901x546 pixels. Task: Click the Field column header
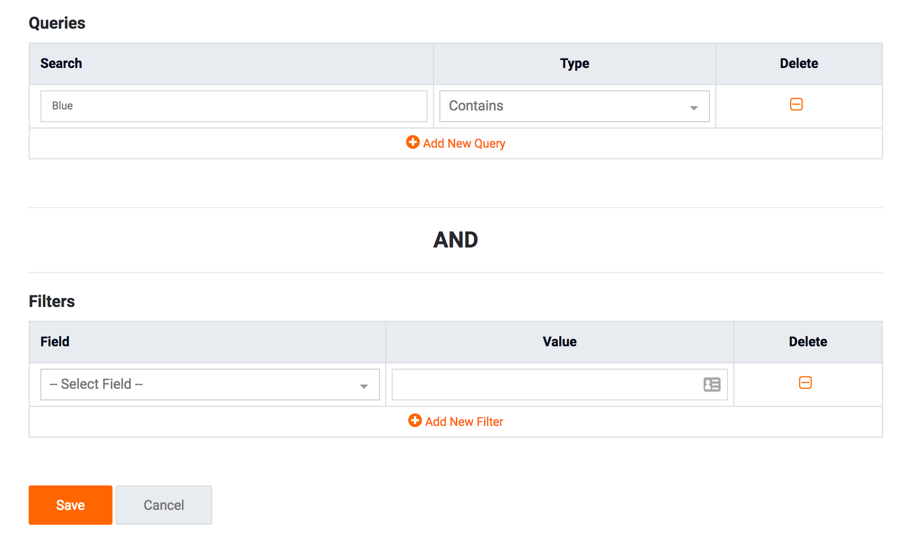[55, 342]
